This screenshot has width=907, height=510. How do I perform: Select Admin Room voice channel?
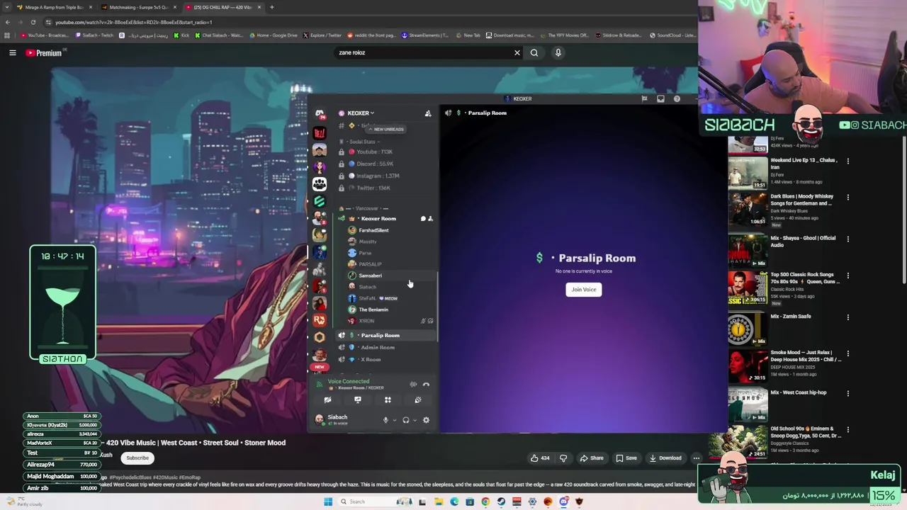coord(387,347)
